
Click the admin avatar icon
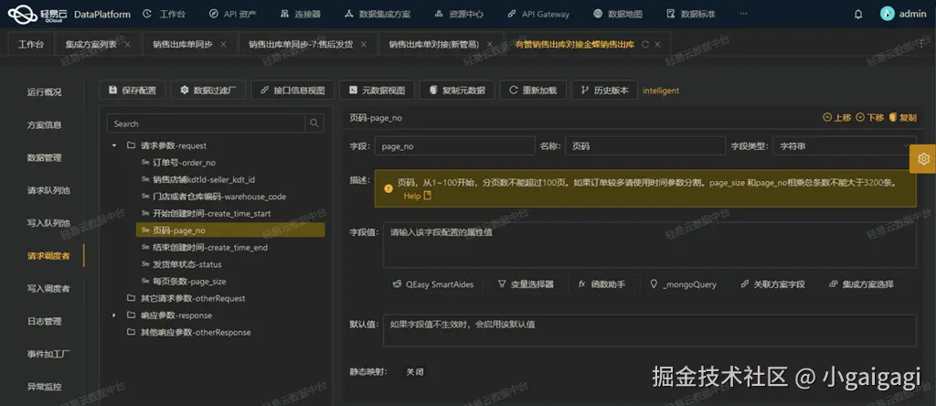tap(887, 14)
